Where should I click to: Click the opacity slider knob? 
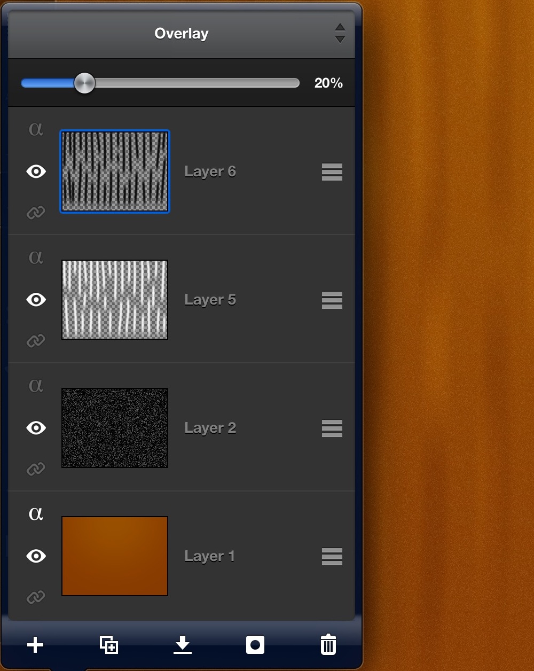pos(84,83)
